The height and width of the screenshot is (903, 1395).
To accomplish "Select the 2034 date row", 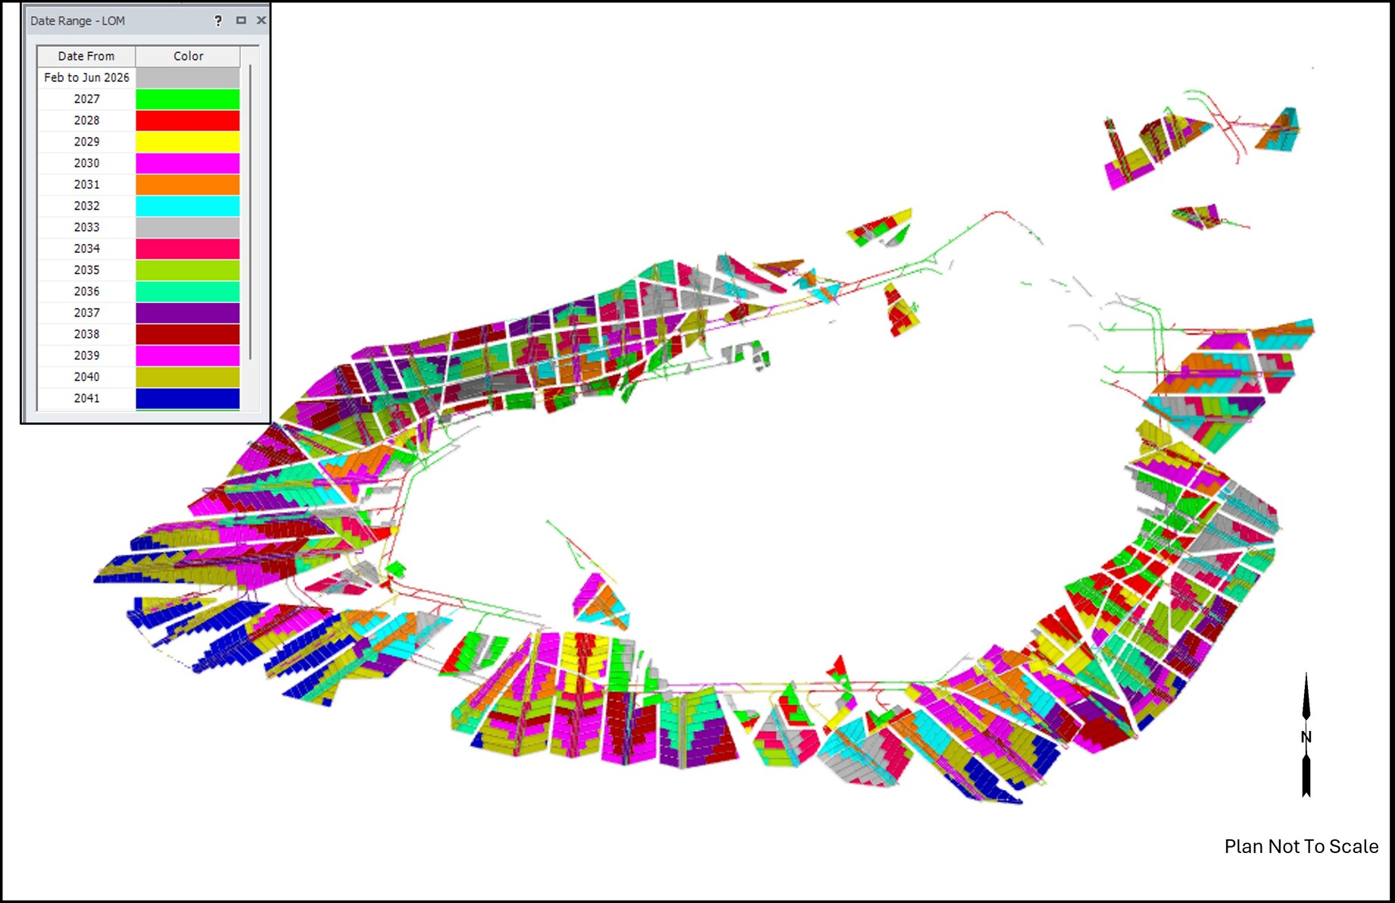I will (139, 248).
